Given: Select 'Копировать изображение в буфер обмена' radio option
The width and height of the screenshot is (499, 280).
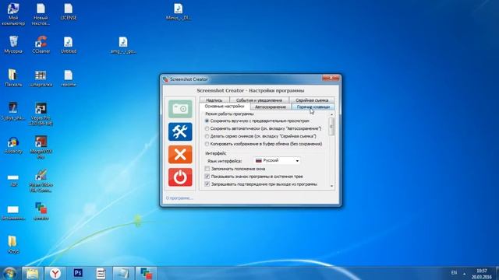Looking at the screenshot, I should coord(207,144).
